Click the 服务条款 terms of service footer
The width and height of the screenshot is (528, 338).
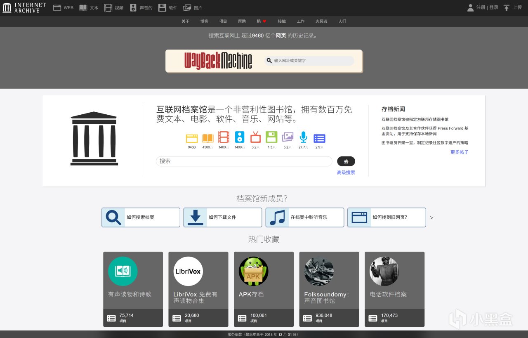[235, 334]
